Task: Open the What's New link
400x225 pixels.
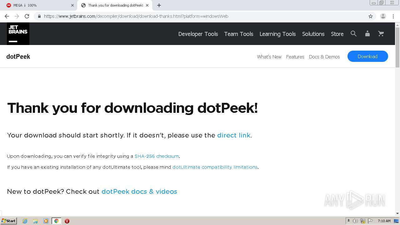Action: 269,57
